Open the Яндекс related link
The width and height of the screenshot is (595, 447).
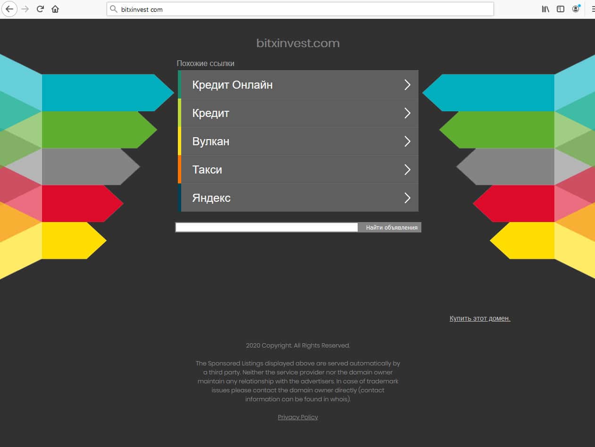coord(298,198)
